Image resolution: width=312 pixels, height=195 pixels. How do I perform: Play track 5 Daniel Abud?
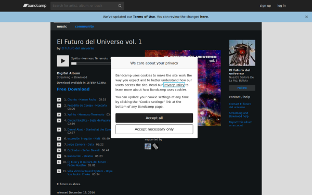point(59,129)
